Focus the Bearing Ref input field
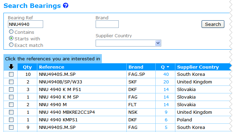This screenshot has height=132, width=233. pyautogui.click(x=26, y=24)
